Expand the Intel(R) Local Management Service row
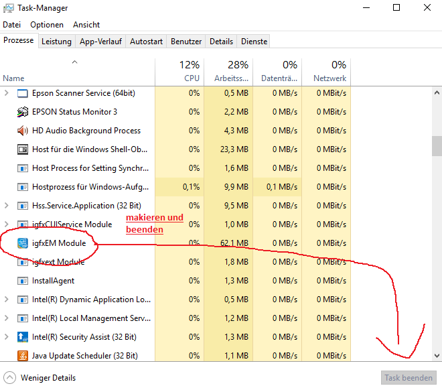 (x=7, y=318)
